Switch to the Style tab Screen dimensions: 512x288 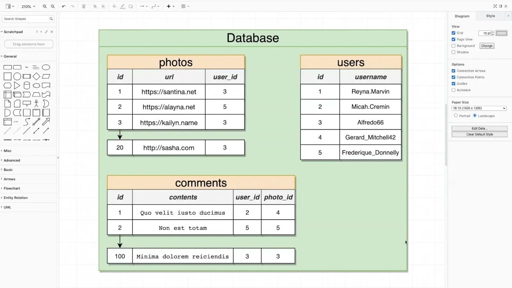pos(490,16)
